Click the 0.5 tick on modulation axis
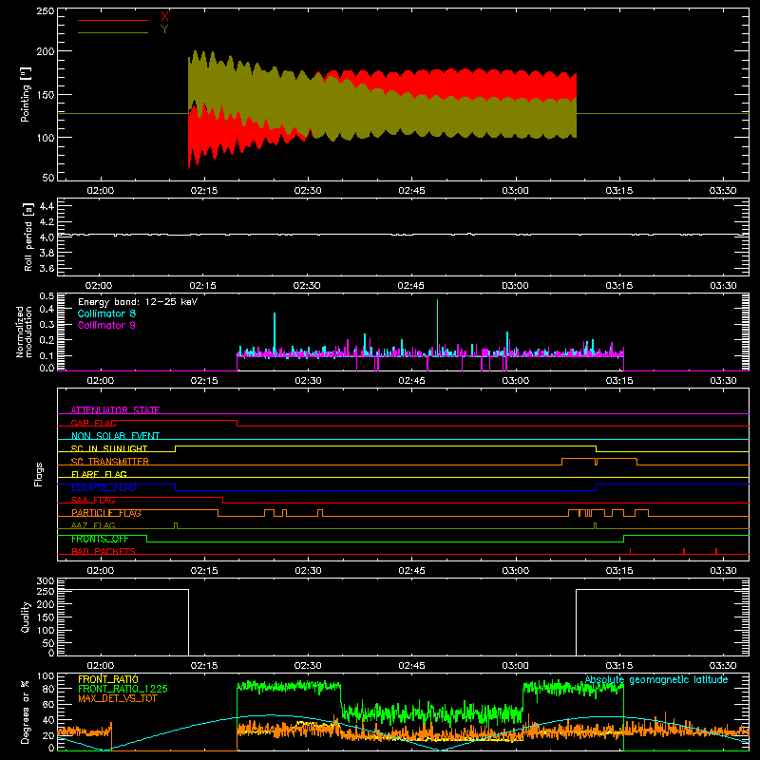Screen dimensions: 760x760 (47, 295)
